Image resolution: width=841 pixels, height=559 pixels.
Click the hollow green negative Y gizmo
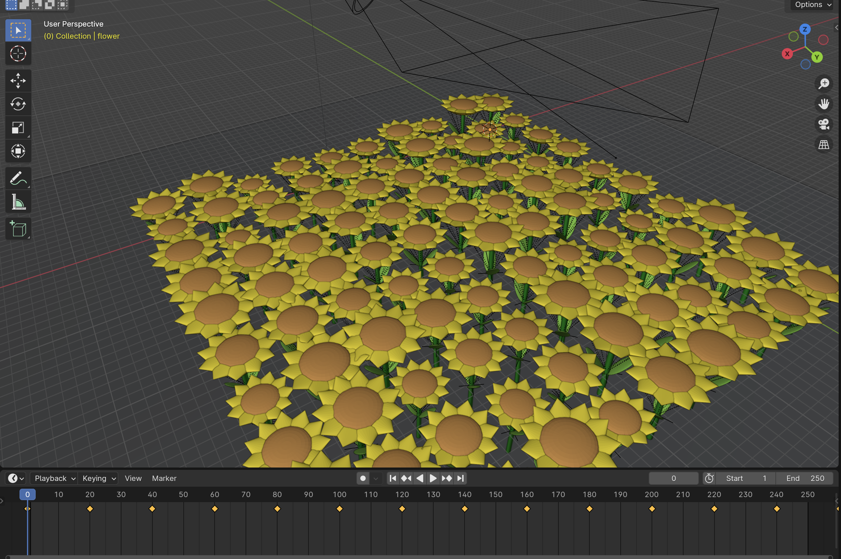(793, 36)
